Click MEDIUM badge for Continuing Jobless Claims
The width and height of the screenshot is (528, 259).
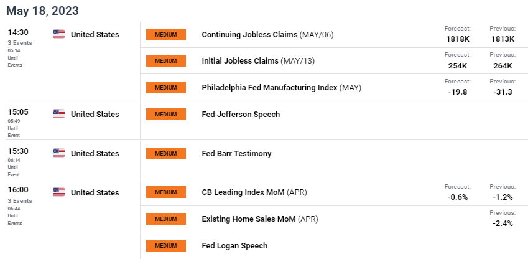tap(166, 34)
